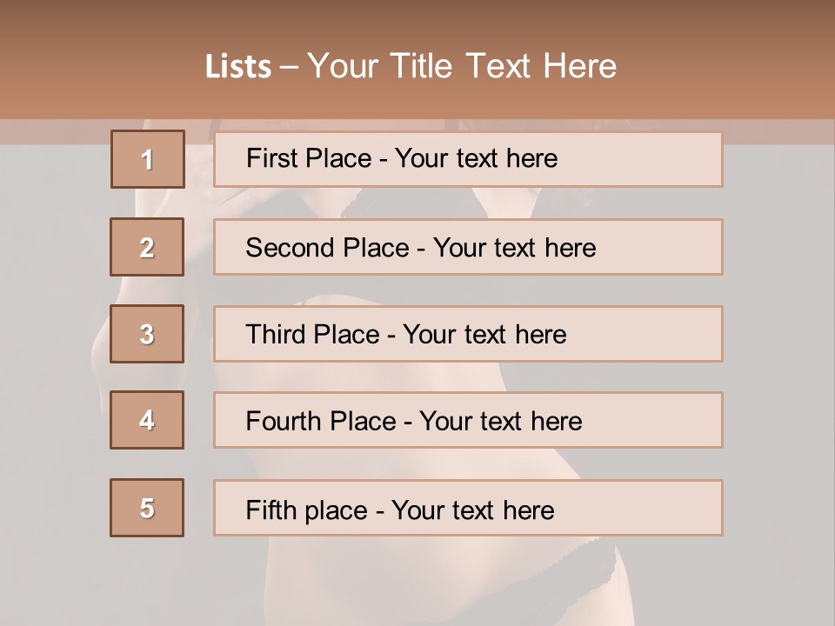Click the "Third Place" words

(312, 335)
